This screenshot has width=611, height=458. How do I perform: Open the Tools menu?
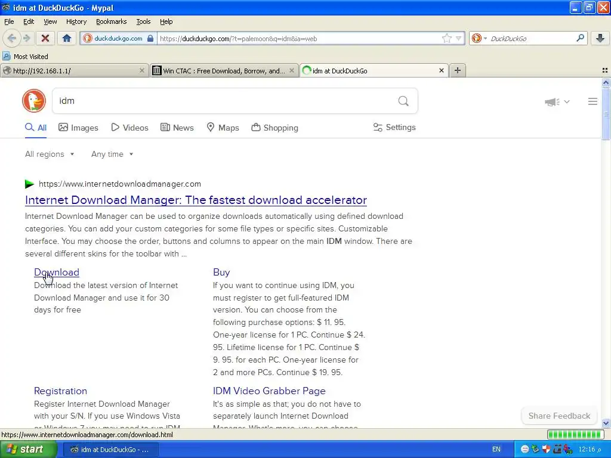pyautogui.click(x=143, y=21)
